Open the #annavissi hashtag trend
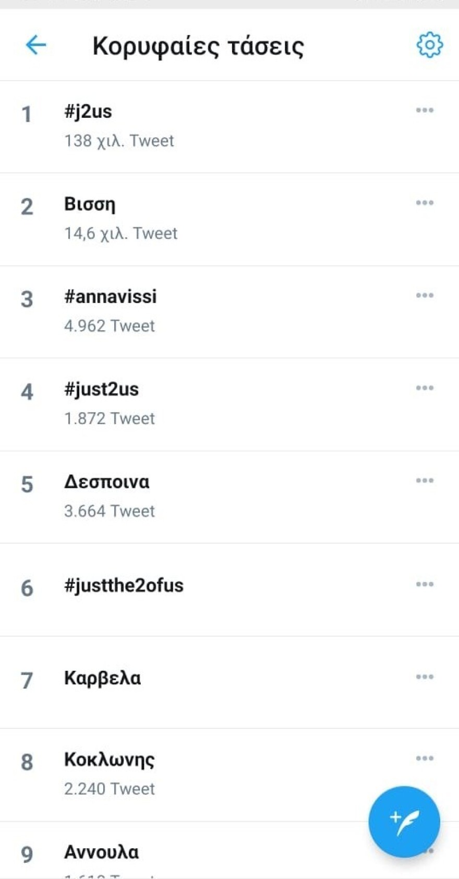Image resolution: width=459 pixels, height=879 pixels. click(110, 297)
